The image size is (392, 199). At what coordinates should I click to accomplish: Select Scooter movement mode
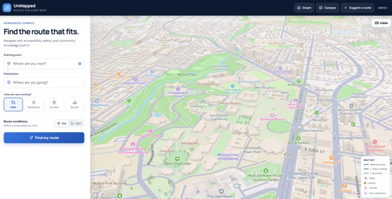54,104
